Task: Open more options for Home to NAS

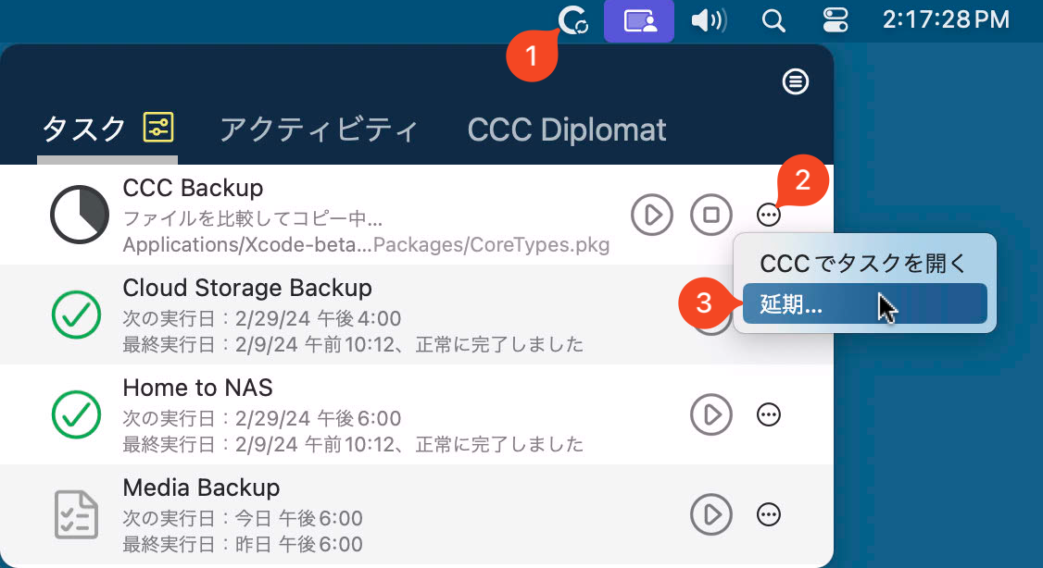Action: point(768,414)
